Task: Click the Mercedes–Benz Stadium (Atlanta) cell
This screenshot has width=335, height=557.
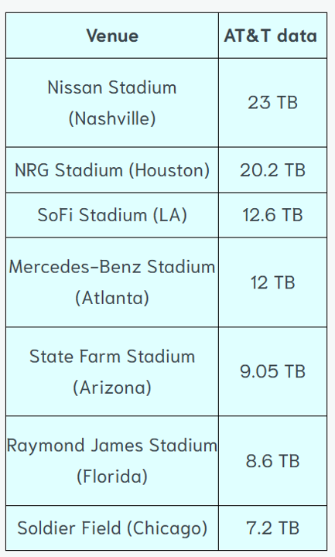Action: [x=112, y=282]
